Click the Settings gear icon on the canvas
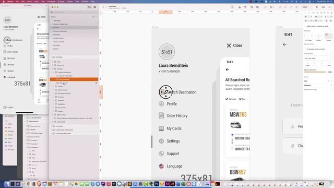Viewport: 334px width, 188px height. point(161,141)
